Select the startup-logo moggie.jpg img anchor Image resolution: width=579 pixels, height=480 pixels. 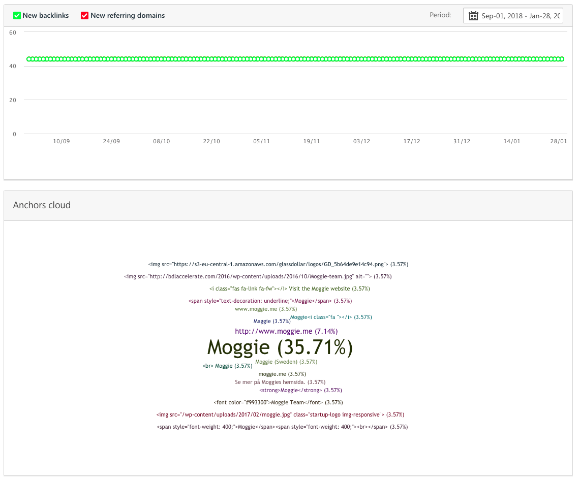(280, 414)
